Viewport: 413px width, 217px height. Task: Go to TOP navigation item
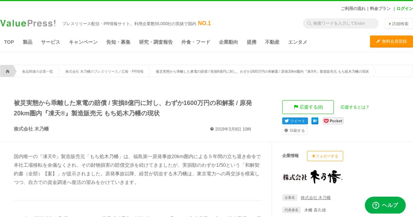coord(9,42)
